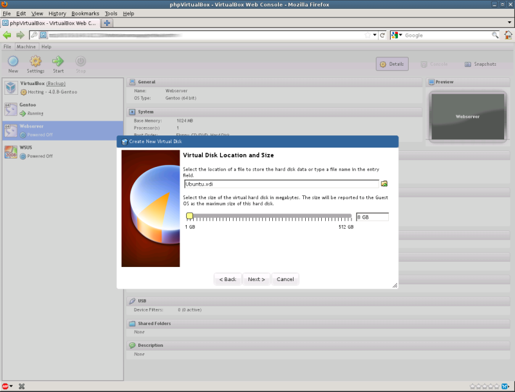The image size is (515, 392).
Task: Click the Create New Virtual Disk title bar
Action: (x=257, y=141)
